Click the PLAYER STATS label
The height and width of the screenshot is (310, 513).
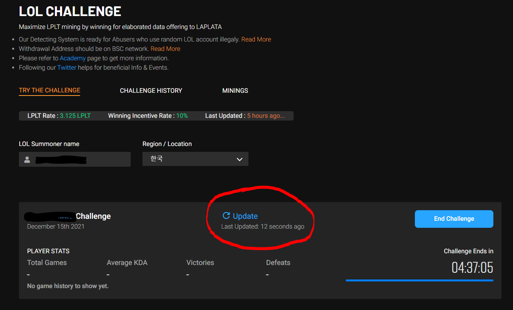(x=48, y=251)
